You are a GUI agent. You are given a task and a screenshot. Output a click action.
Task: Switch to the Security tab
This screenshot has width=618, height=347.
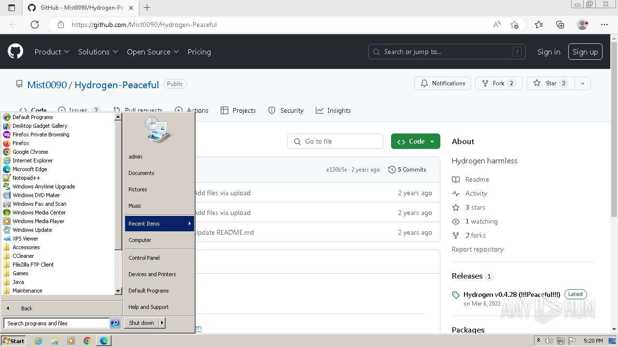coord(286,110)
